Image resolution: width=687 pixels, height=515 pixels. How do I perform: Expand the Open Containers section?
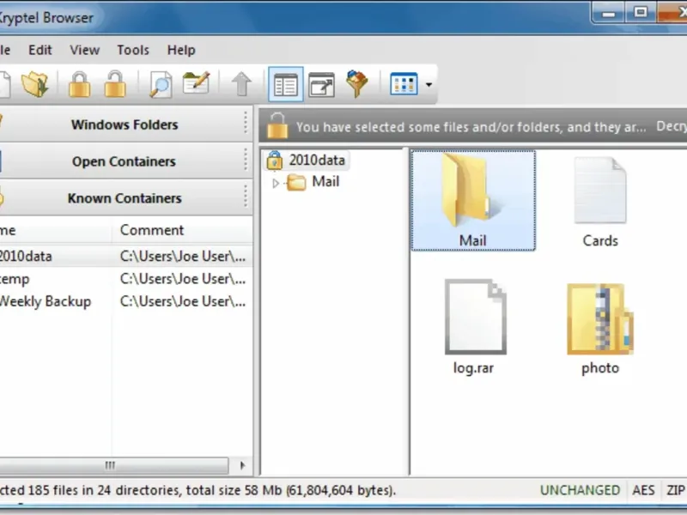(125, 161)
